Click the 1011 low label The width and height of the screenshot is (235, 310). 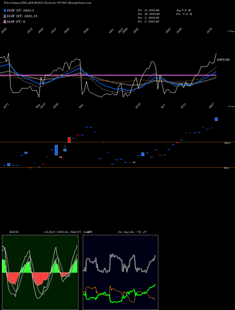(x=184, y=105)
